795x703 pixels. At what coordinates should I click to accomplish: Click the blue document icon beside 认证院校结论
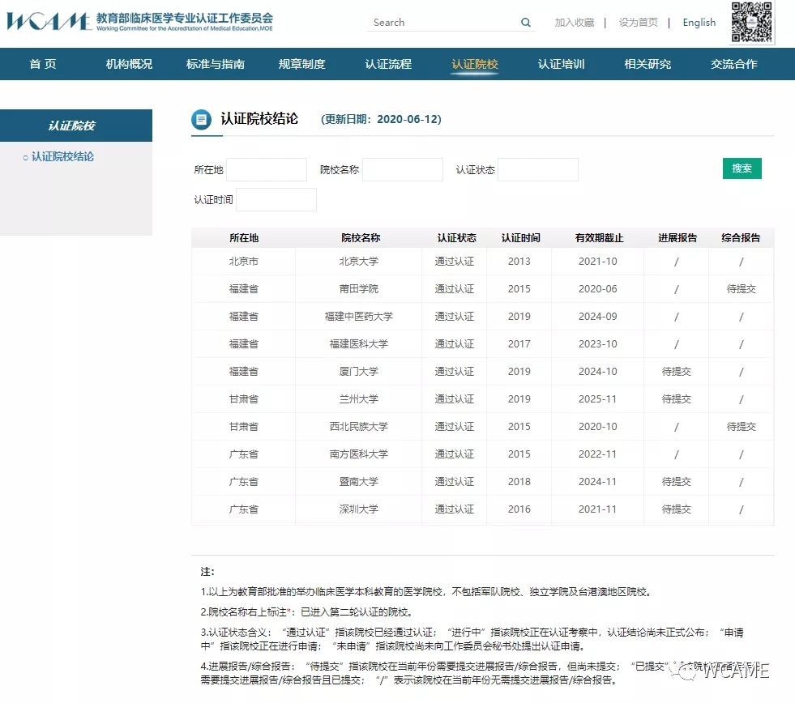[x=201, y=120]
